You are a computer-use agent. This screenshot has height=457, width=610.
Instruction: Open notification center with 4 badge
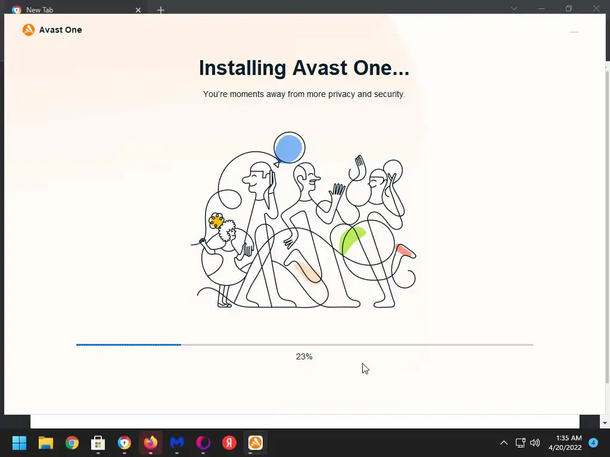pyautogui.click(x=593, y=443)
